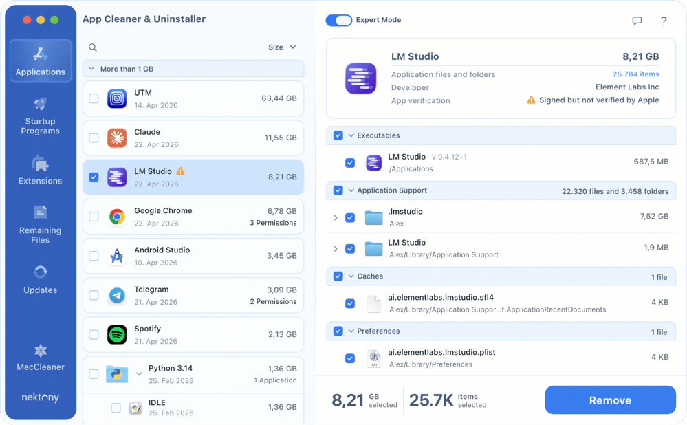Screen dimensions: 687x425
Task: Go to the Extensions tab
Action: (x=41, y=170)
